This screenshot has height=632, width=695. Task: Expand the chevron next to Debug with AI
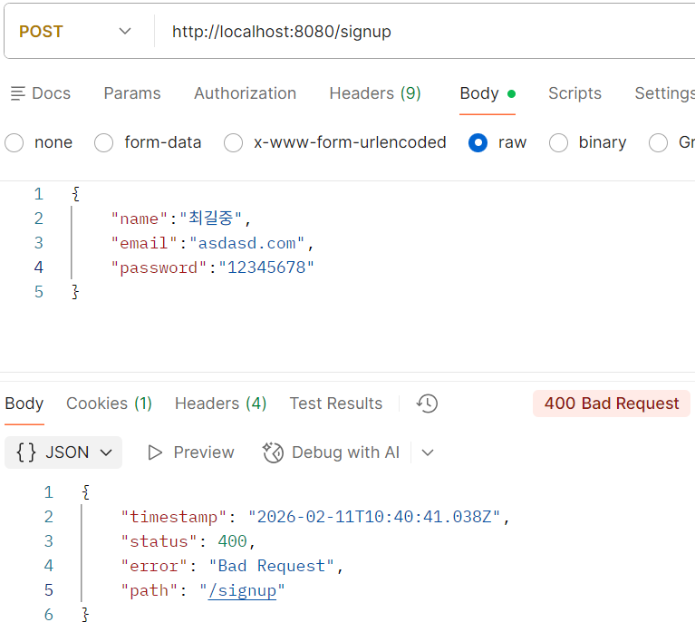click(x=428, y=452)
